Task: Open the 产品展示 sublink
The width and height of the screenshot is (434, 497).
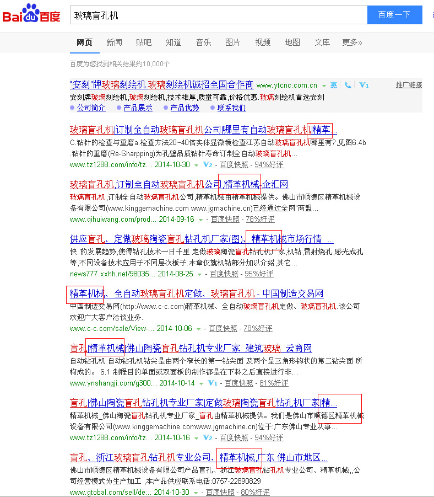Action: [x=138, y=108]
